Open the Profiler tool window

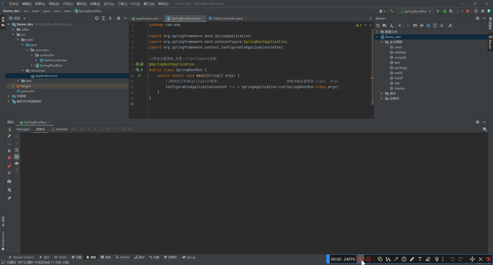pos(122,257)
